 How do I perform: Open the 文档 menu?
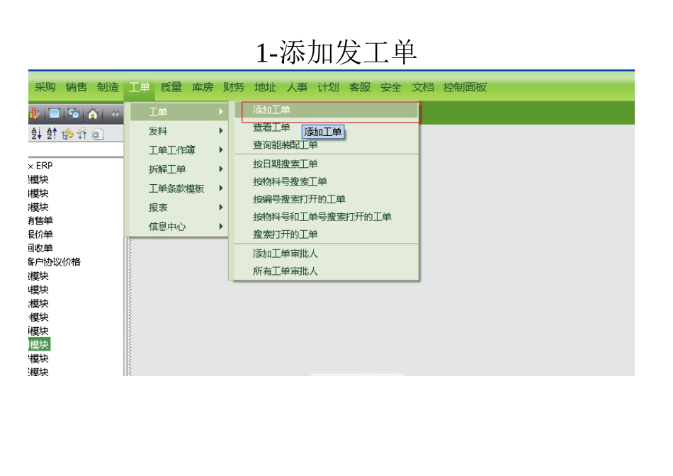(423, 87)
